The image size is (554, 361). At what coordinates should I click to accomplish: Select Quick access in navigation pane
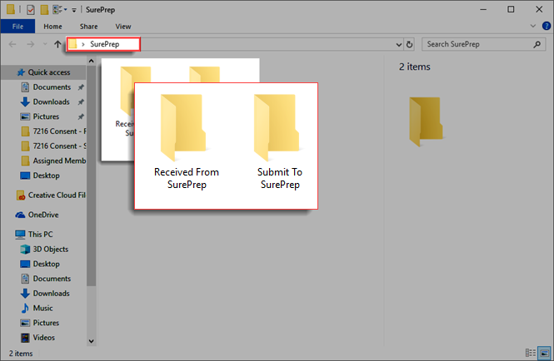(44, 72)
